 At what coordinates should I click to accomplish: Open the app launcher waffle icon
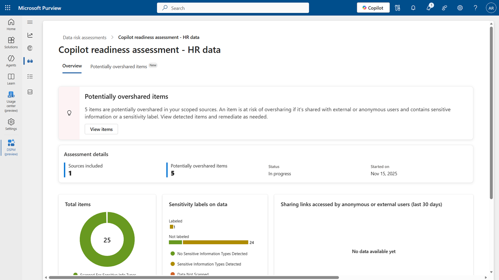(x=8, y=8)
